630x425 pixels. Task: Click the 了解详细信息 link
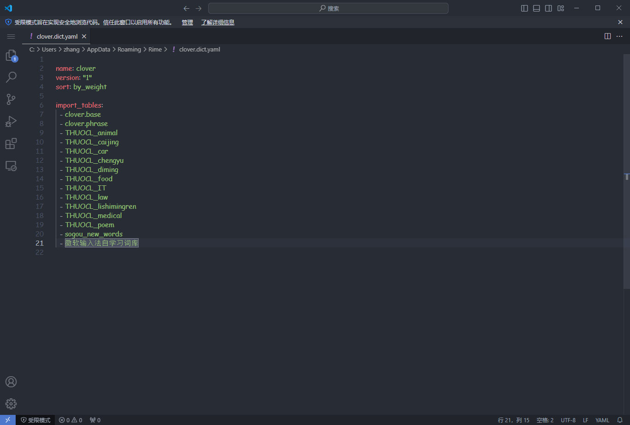[217, 22]
